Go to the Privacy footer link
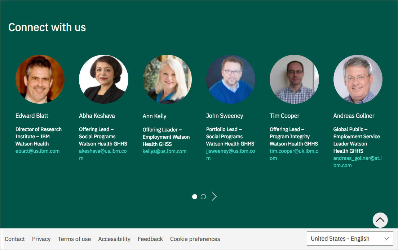 (41, 239)
